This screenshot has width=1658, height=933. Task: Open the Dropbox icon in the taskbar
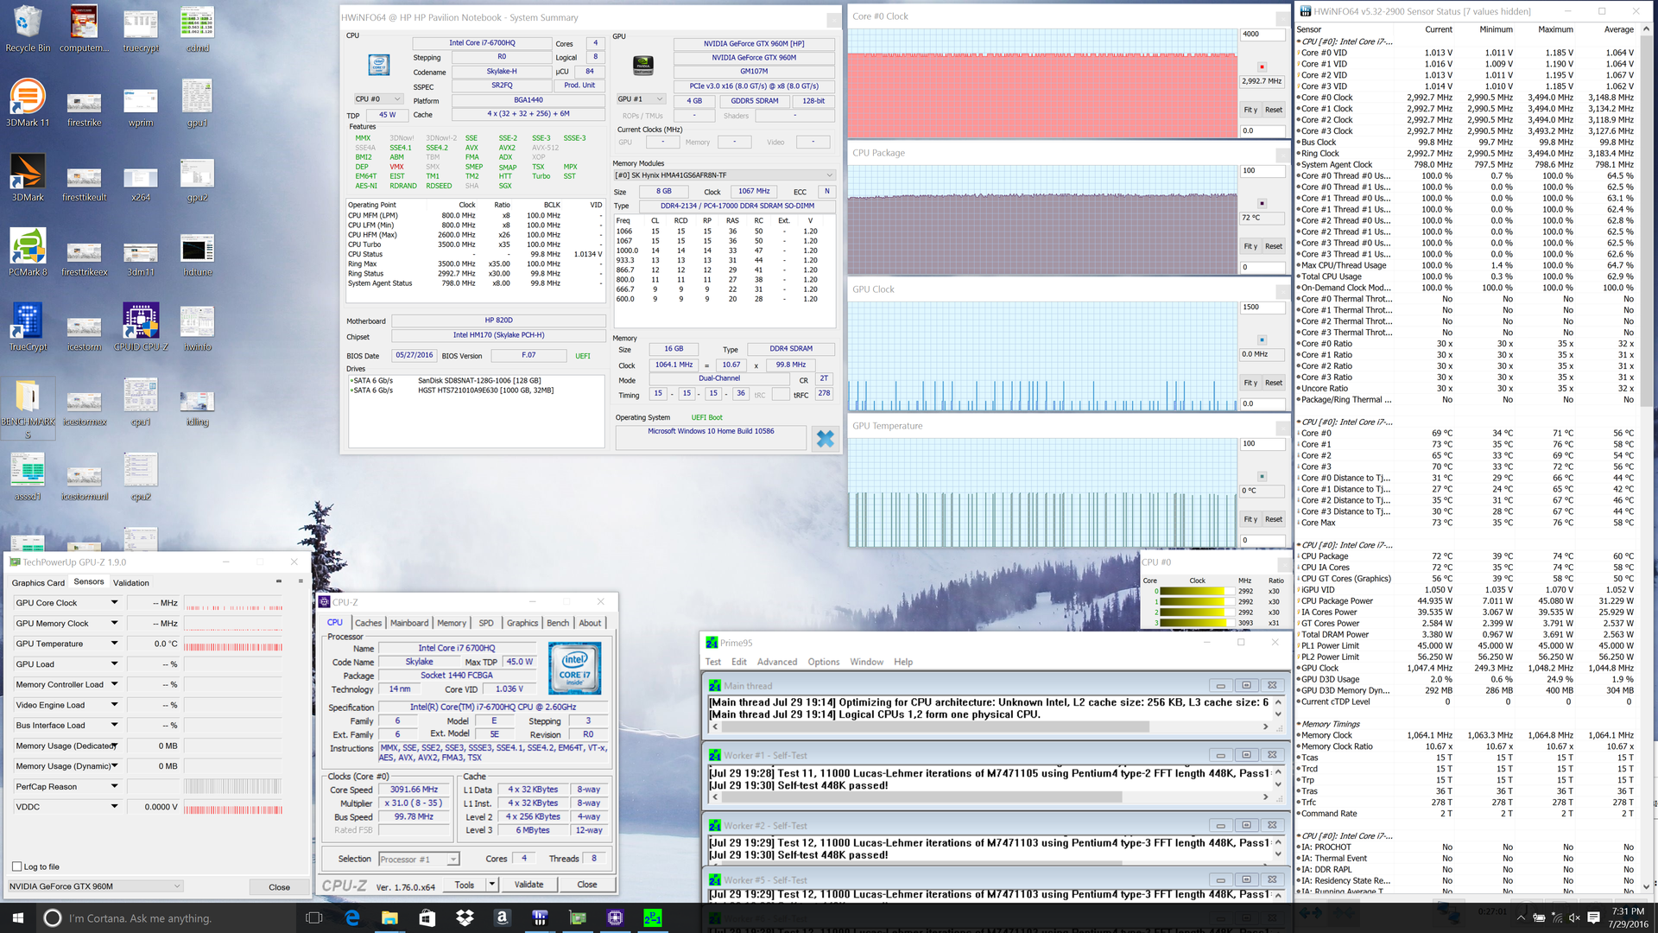point(465,917)
